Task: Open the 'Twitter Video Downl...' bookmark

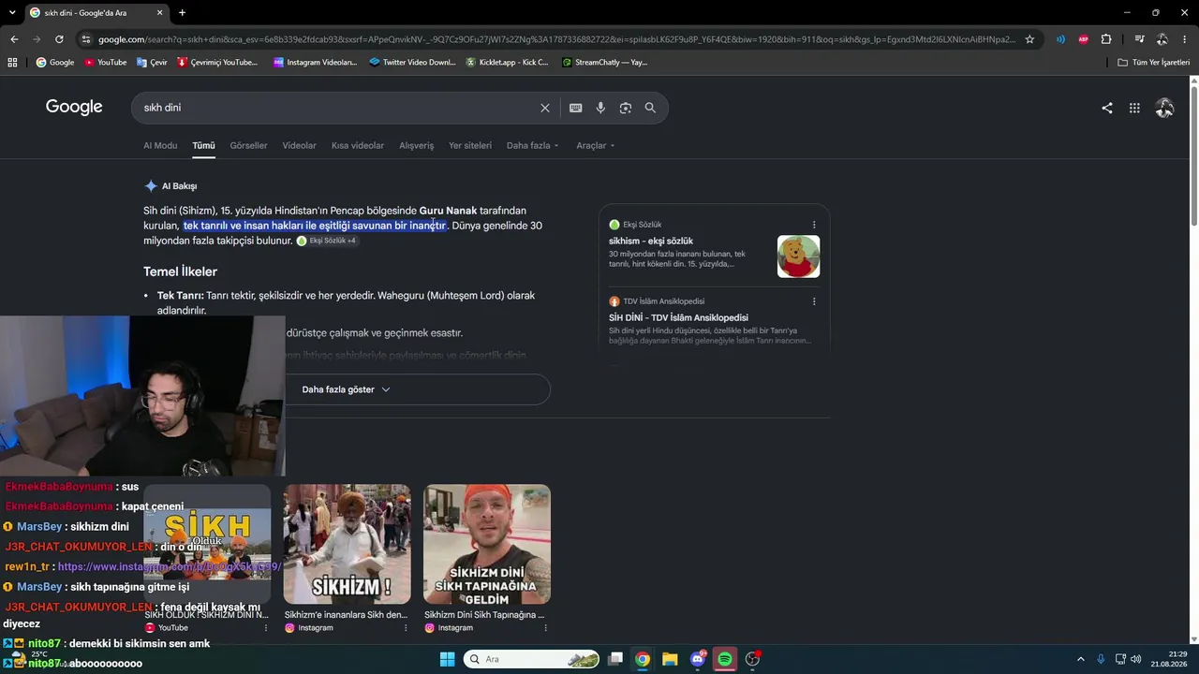Action: [x=412, y=63]
